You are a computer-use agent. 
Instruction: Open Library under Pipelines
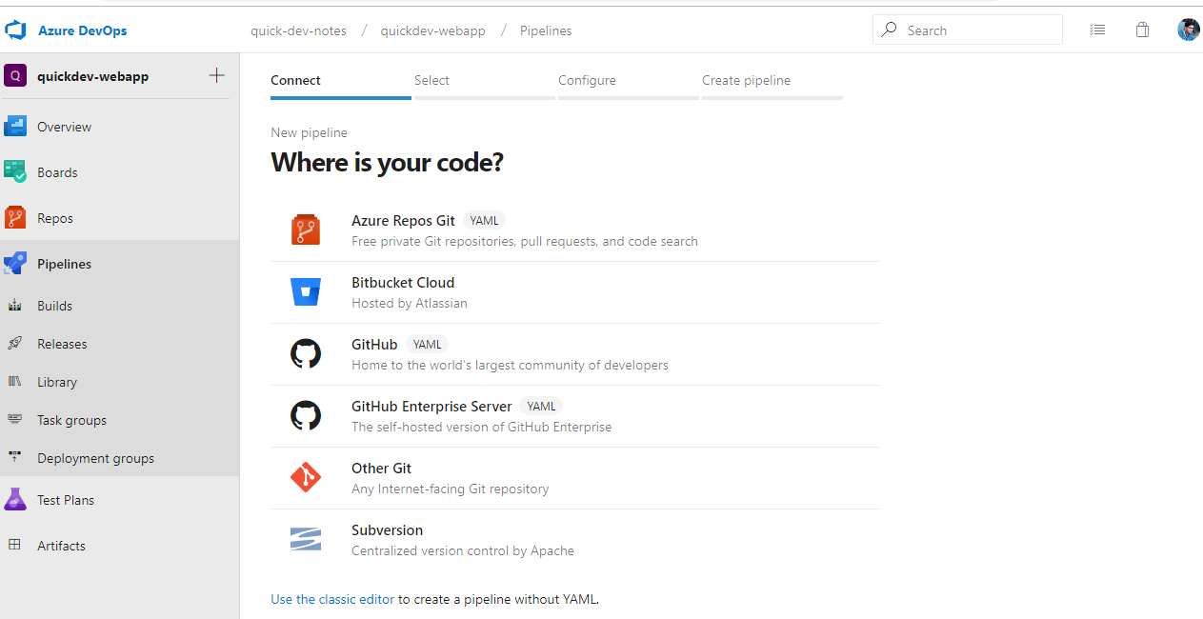tap(120, 382)
